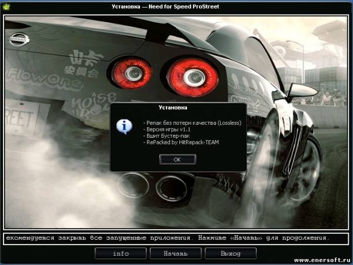
Task: Start installation with the Начать button
Action: point(175,253)
